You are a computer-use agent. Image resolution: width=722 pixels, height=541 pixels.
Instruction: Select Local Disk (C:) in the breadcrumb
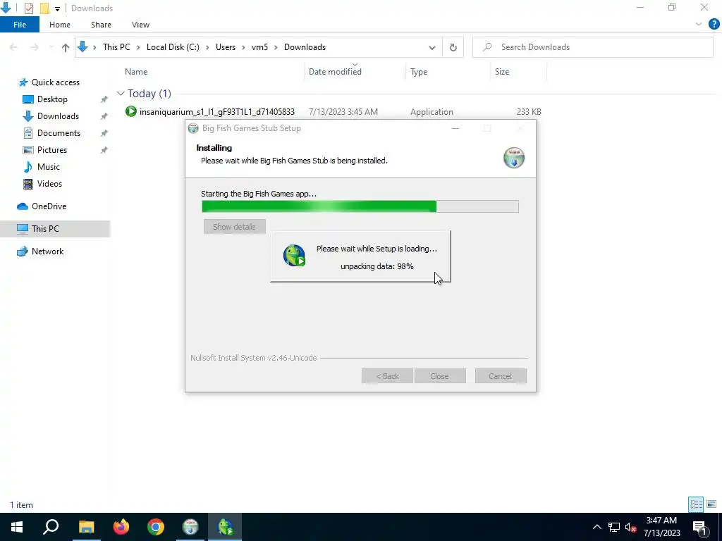[x=173, y=47]
